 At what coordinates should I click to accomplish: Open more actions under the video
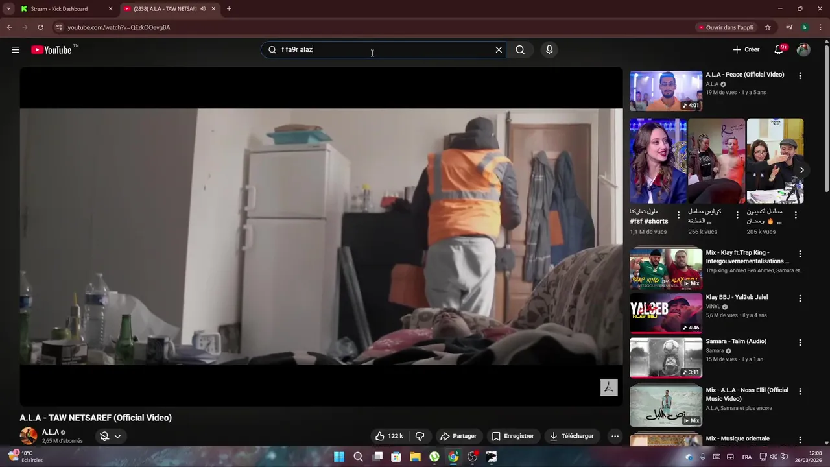point(615,436)
